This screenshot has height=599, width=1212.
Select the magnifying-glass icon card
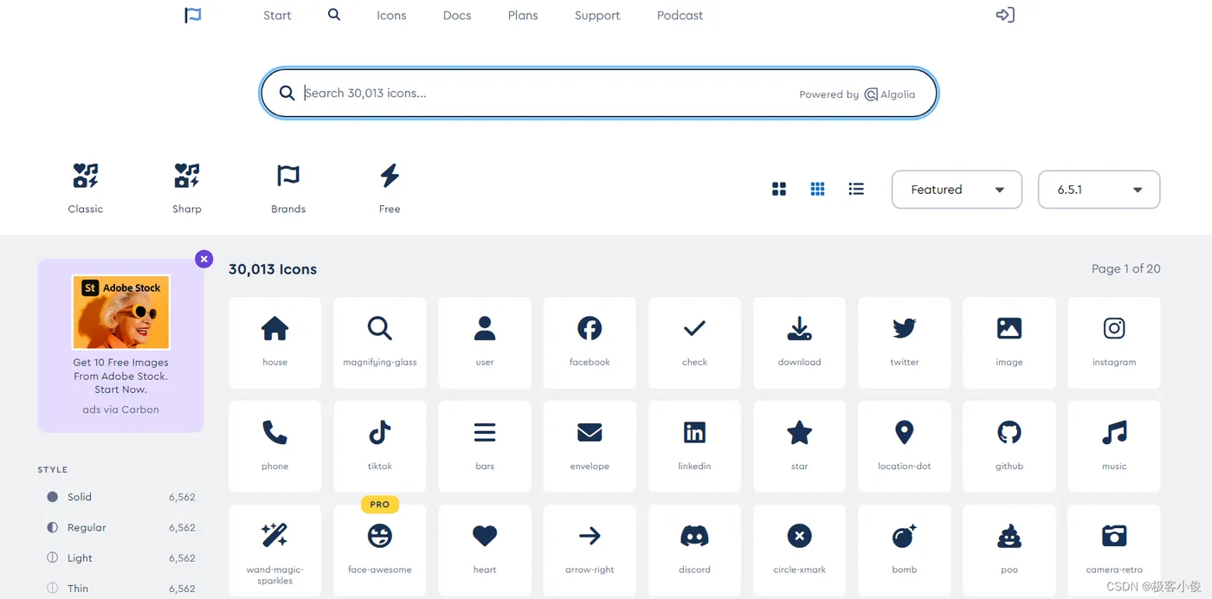click(379, 343)
